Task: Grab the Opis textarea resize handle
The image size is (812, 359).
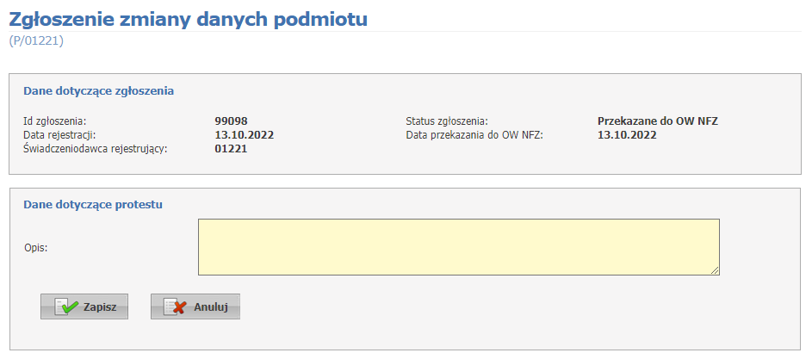Action: (716, 271)
